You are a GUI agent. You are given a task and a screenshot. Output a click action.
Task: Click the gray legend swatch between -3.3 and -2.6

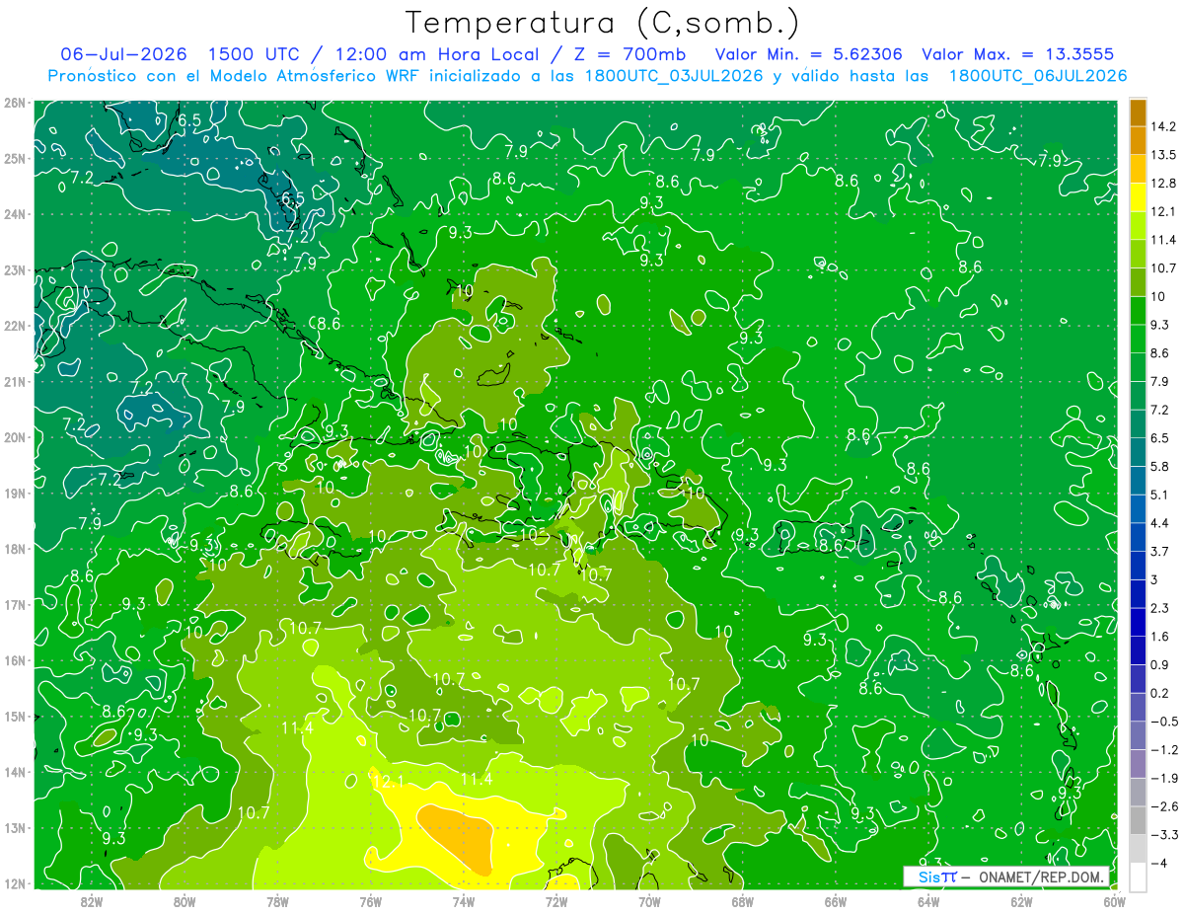[1138, 820]
